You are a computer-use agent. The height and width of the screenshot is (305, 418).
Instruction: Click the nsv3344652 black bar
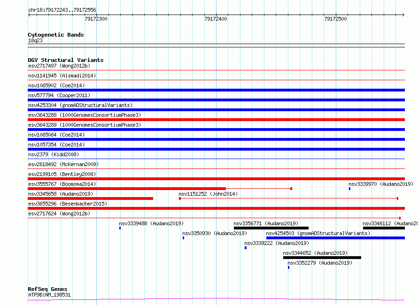(x=322, y=258)
